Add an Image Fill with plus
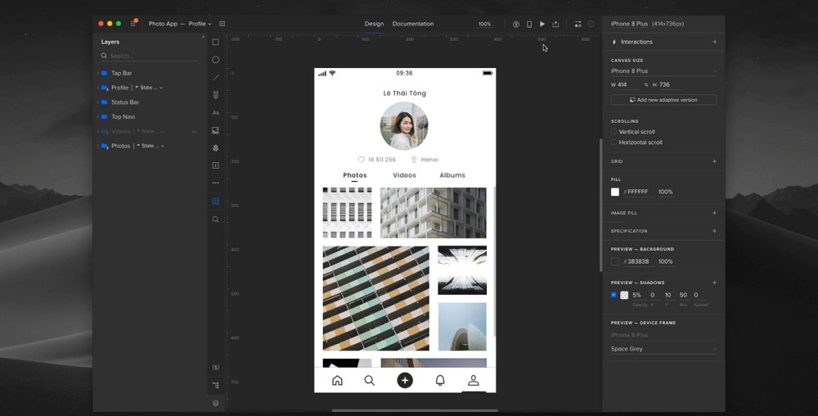The width and height of the screenshot is (818, 416). (x=715, y=213)
